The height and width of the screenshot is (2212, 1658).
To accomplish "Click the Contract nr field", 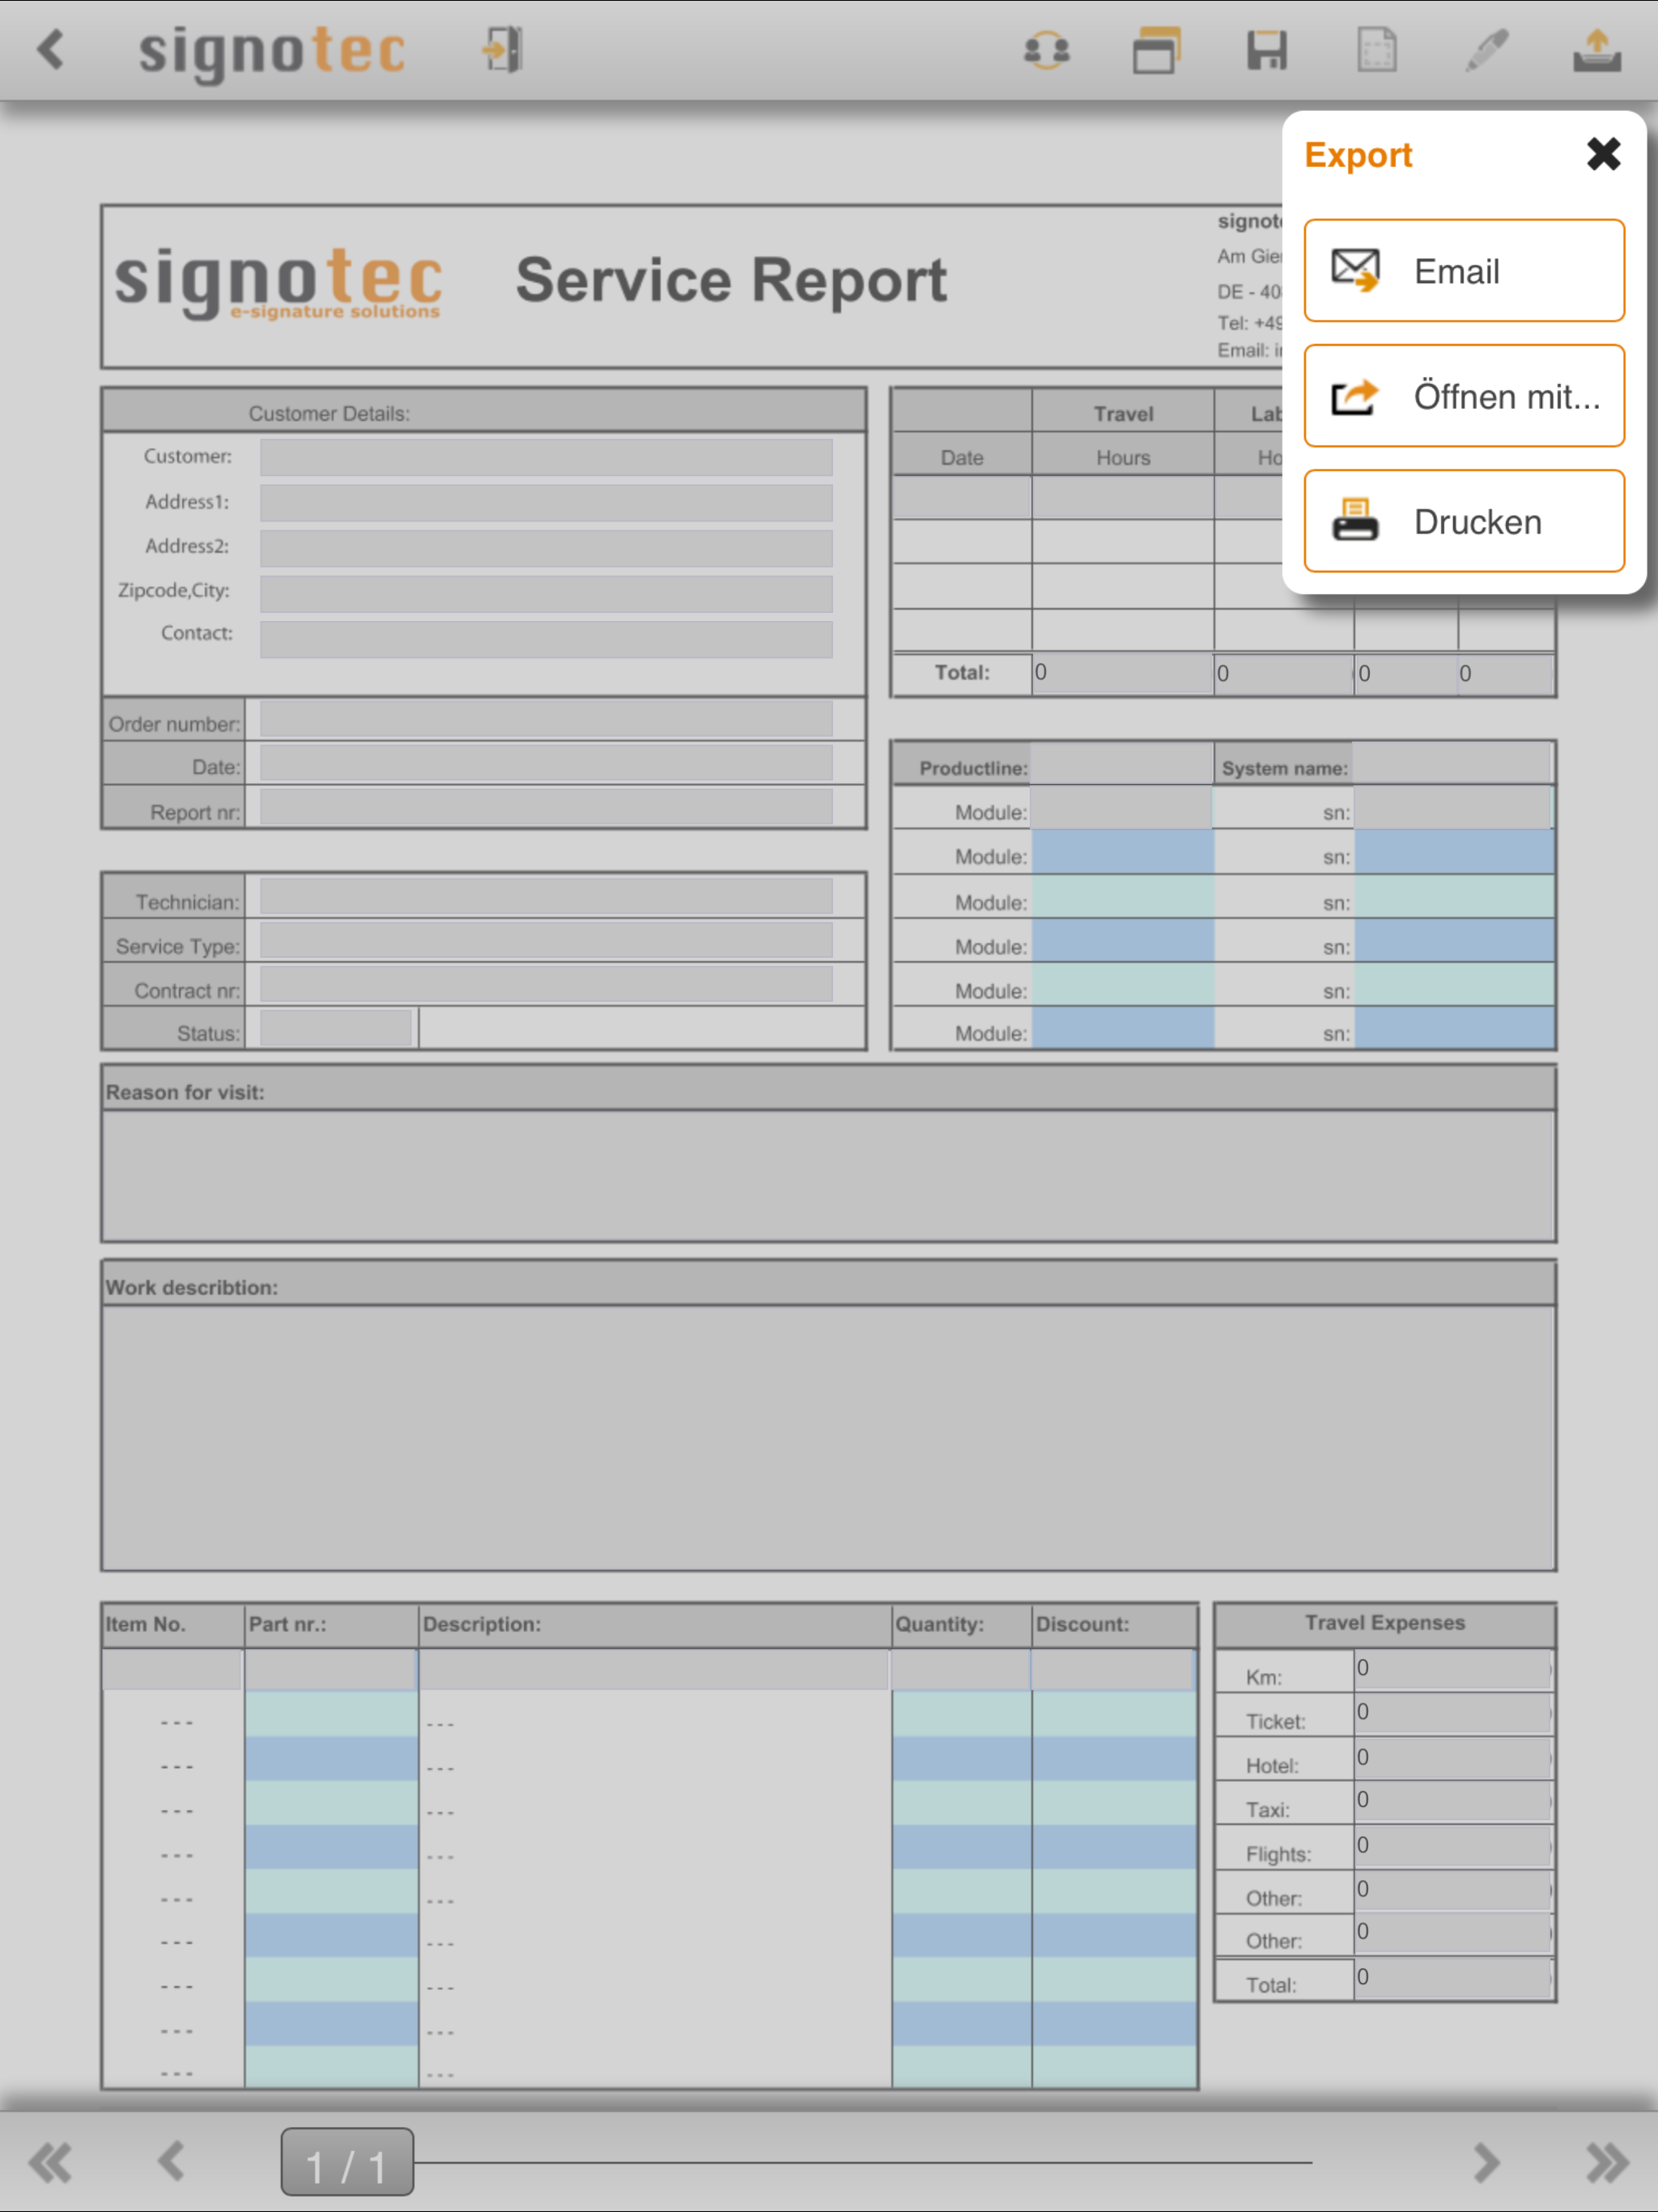I will [546, 985].
